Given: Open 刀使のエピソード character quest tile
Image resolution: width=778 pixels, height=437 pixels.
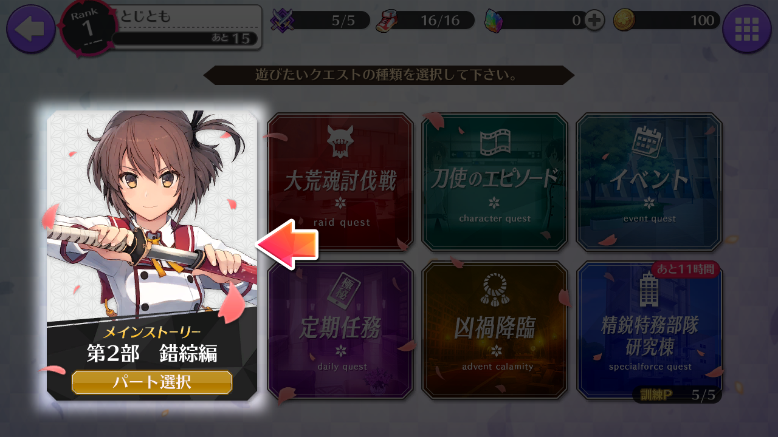Looking at the screenshot, I should [495, 181].
